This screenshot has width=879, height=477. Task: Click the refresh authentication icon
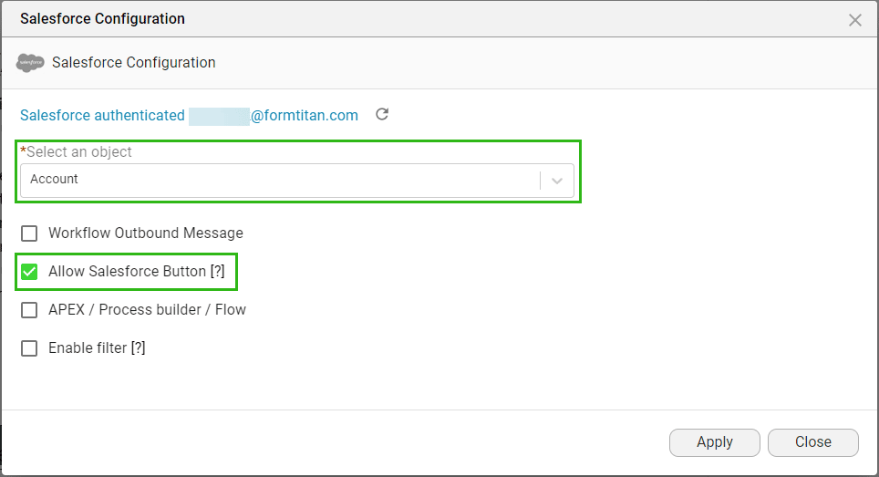pyautogui.click(x=383, y=115)
